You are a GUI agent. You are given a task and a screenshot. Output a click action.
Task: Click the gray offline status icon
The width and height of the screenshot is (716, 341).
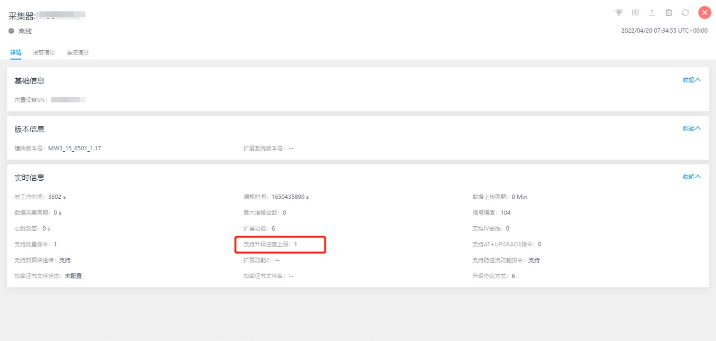pyautogui.click(x=11, y=31)
